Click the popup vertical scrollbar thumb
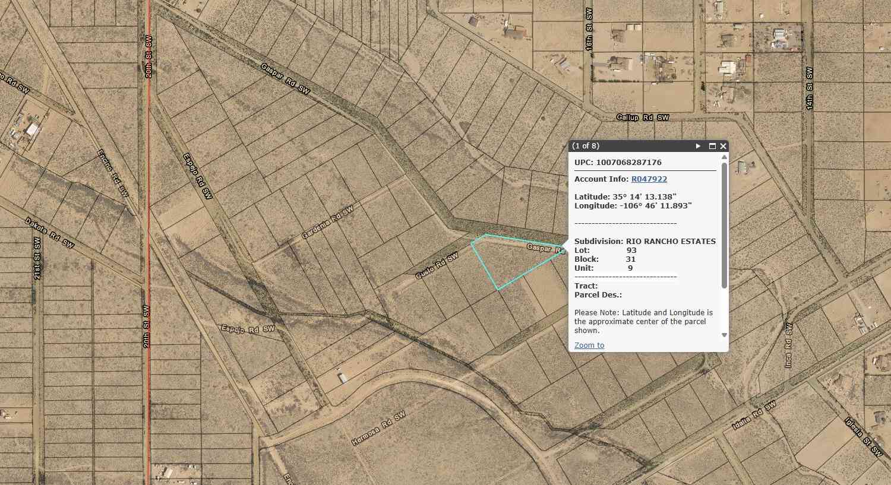This screenshot has height=485, width=891. click(724, 226)
